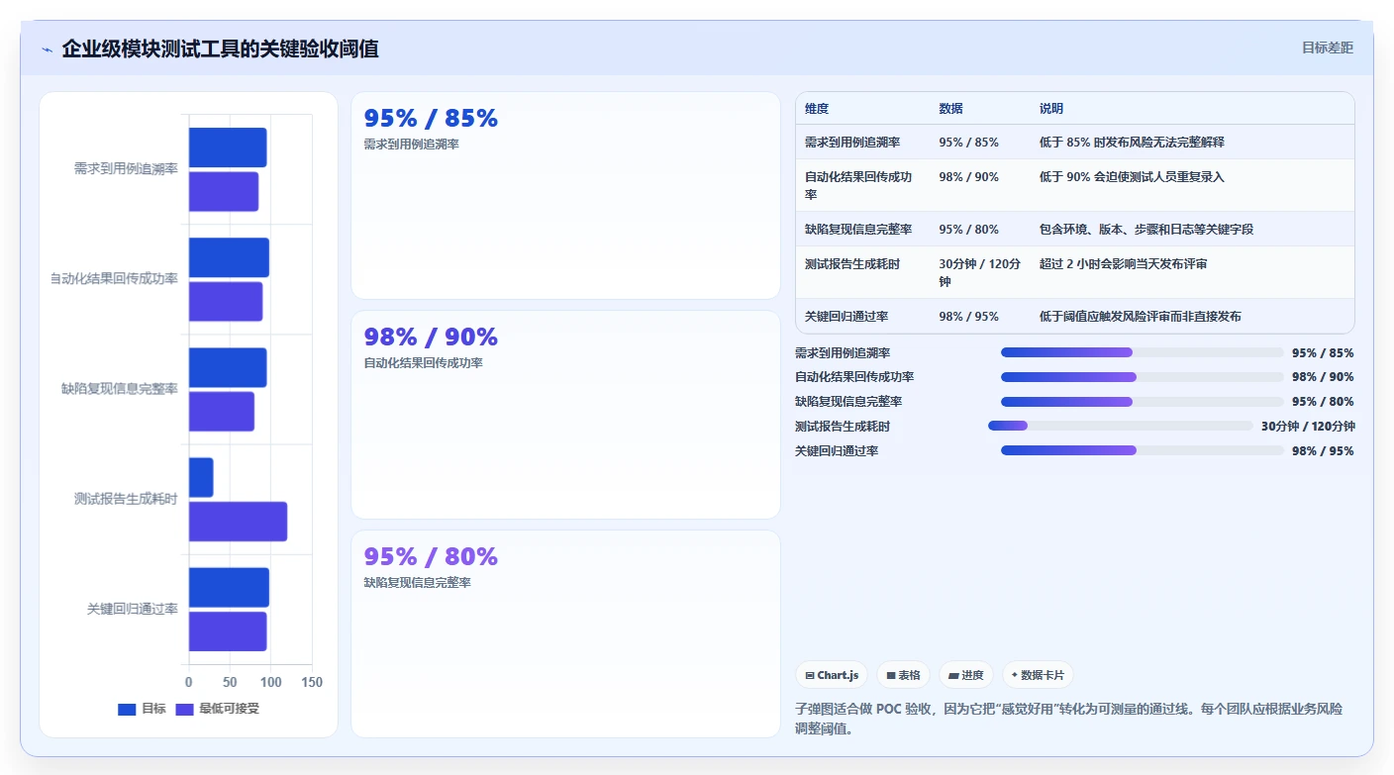Toggle the 最低可接受 legend entry
This screenshot has width=1394, height=775.
217,709
